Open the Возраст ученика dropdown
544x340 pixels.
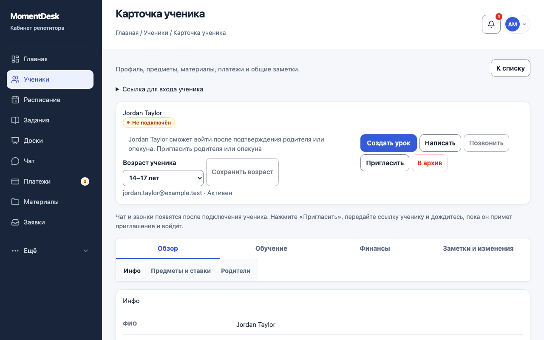(x=163, y=178)
